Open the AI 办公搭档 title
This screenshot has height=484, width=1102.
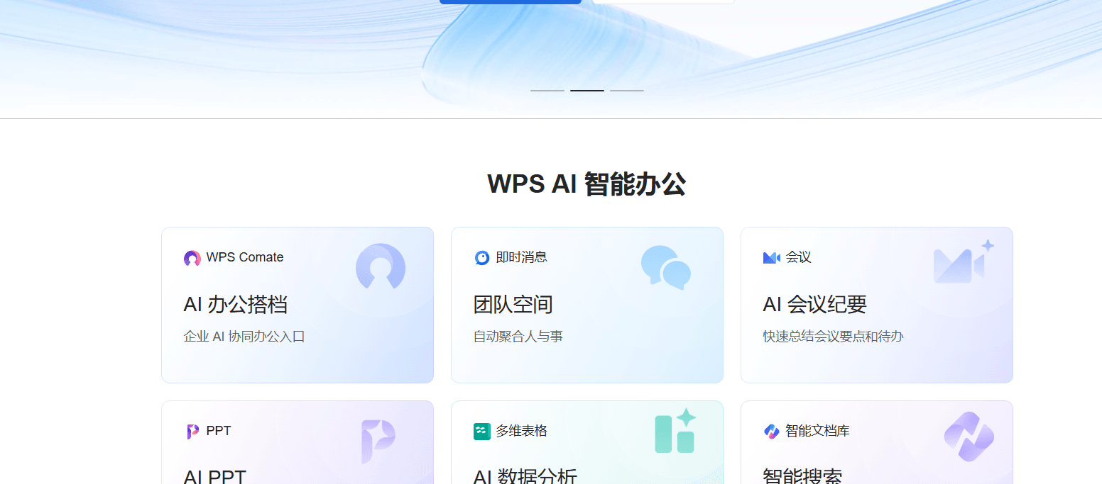point(236,305)
